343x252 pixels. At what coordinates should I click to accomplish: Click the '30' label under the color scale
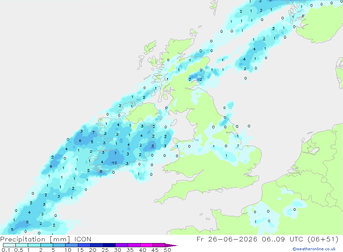pyautogui.click(x=118, y=250)
